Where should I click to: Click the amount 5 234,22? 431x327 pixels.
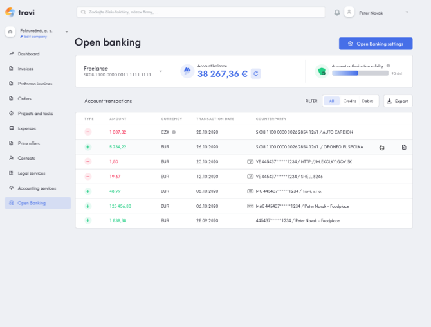point(118,147)
